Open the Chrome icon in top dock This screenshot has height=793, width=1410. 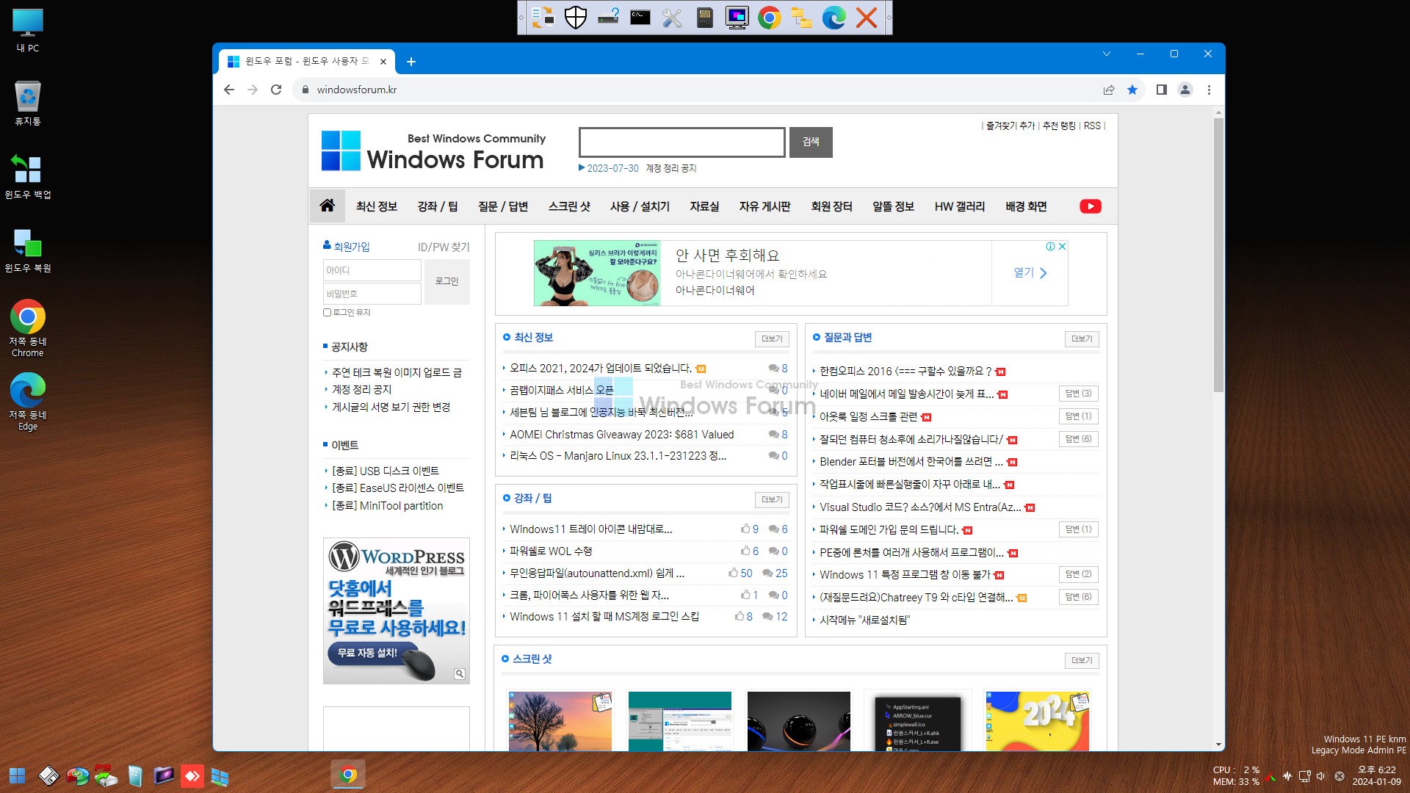769,17
